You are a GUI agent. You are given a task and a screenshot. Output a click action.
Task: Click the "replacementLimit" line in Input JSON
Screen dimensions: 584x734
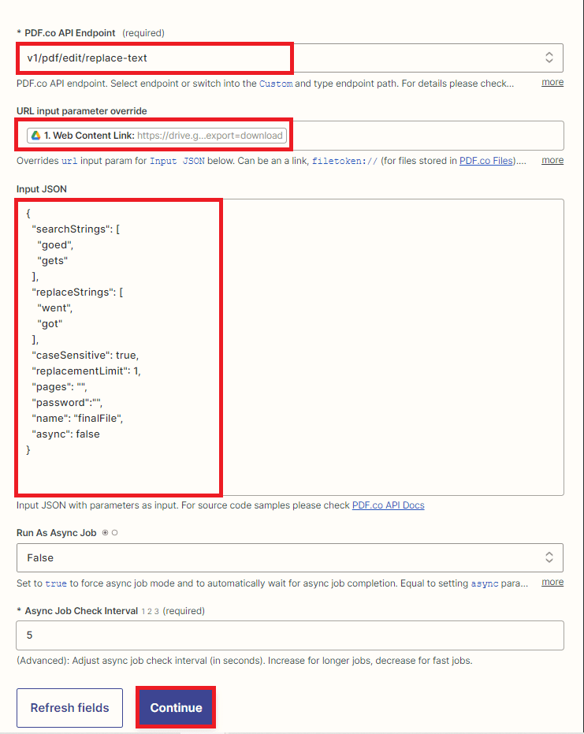[86, 371]
